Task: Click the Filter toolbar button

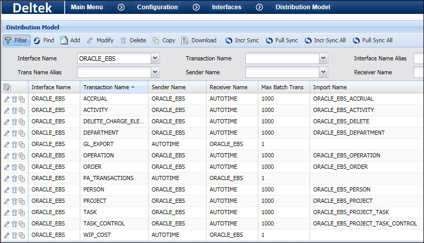Action: pyautogui.click(x=16, y=40)
